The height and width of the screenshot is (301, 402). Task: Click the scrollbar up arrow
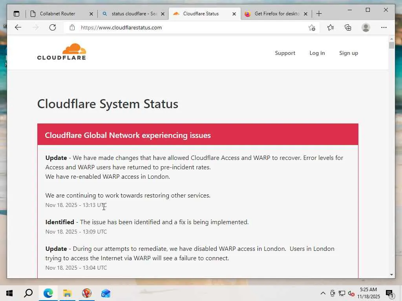click(x=391, y=39)
